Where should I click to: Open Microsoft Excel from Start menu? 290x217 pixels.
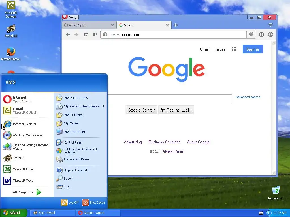27,169
